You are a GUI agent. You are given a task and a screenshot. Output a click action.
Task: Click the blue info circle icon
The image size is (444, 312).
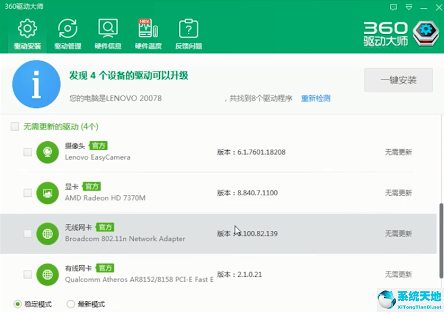(x=36, y=84)
